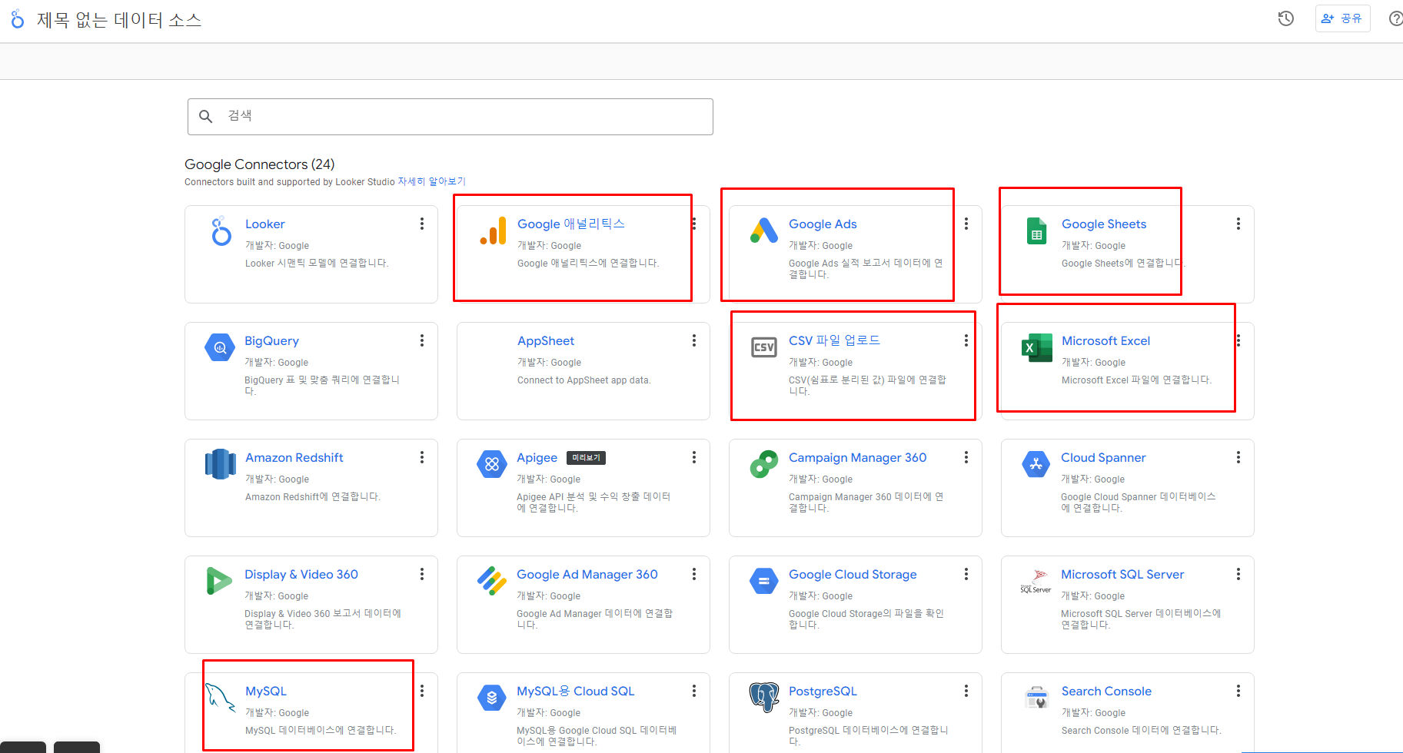The height and width of the screenshot is (753, 1403).
Task: Click the Google Ad Manager 360 icon
Action: pyautogui.click(x=492, y=581)
